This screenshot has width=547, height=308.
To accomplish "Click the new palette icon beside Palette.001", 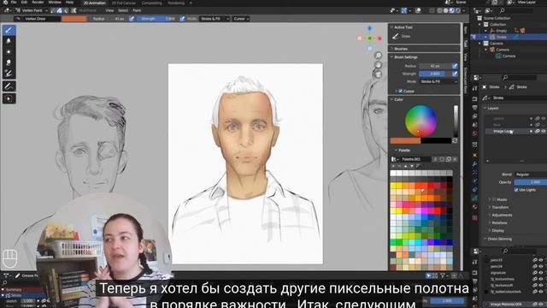I will tap(448, 159).
